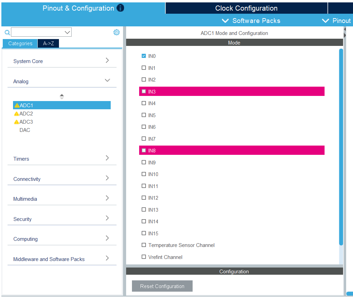
Task: Enable the Temperature Sensor Channel checkbox
Action: [x=144, y=245]
